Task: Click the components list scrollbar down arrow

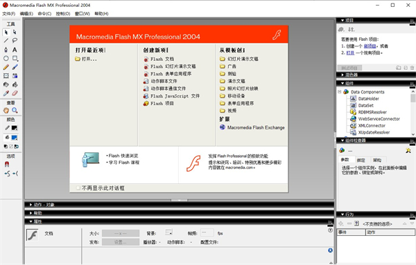Action: pyautogui.click(x=413, y=134)
